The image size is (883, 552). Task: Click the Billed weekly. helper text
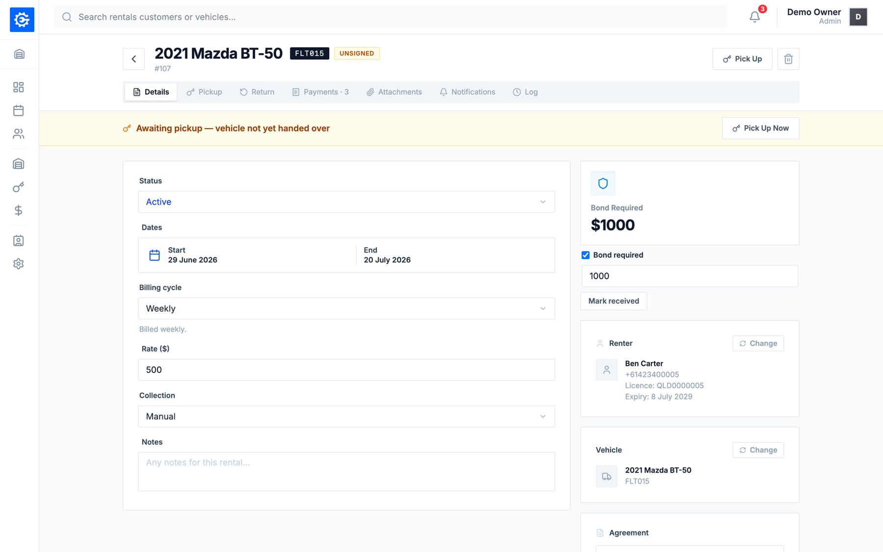(x=163, y=329)
